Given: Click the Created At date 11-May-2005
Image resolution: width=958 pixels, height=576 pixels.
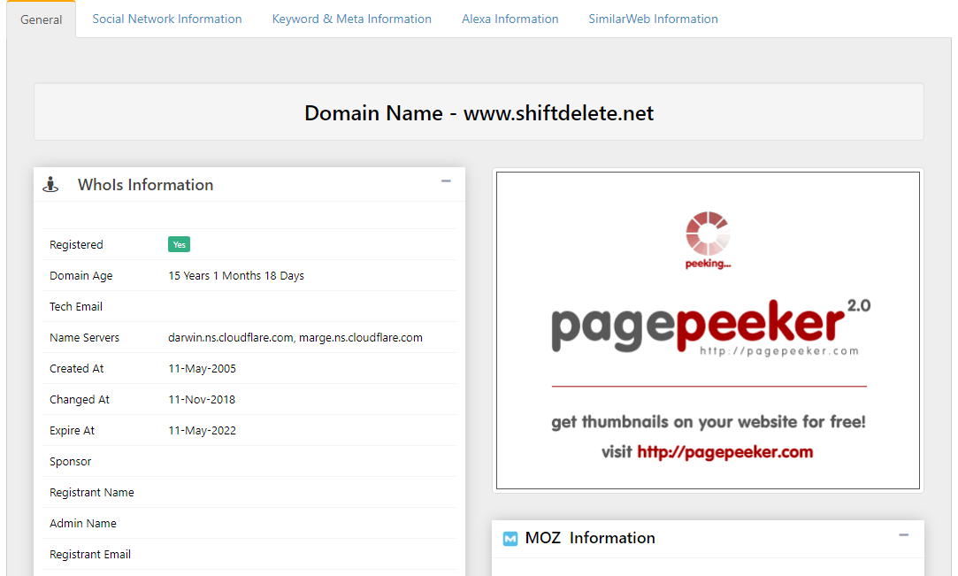Looking at the screenshot, I should pos(202,369).
